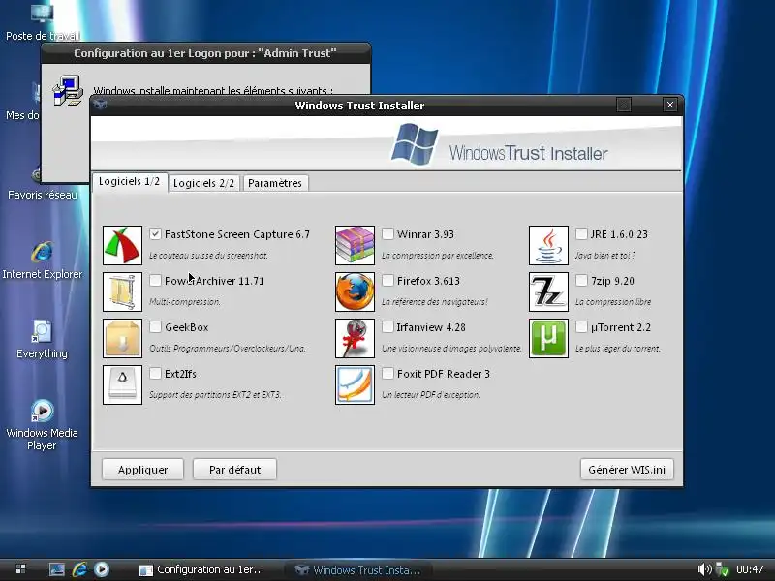Click the FastStone Screen Capture icon

point(123,246)
